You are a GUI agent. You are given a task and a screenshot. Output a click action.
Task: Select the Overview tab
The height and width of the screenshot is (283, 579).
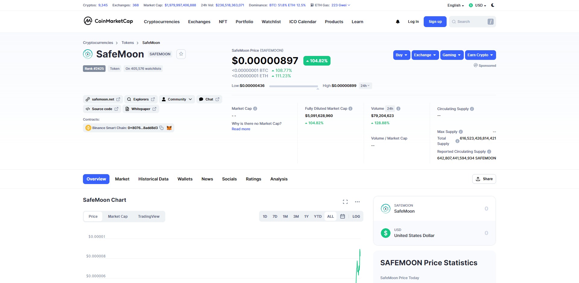coord(96,179)
